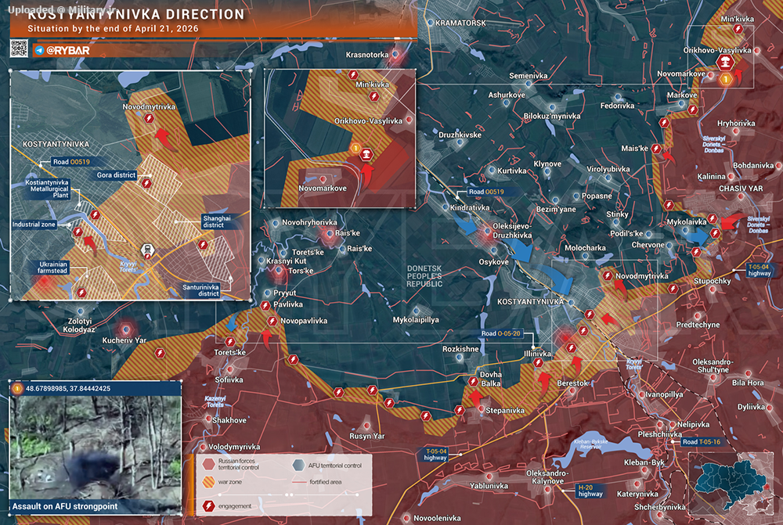
Task: Click the Hryhorivka label
Action: pyautogui.click(x=736, y=123)
